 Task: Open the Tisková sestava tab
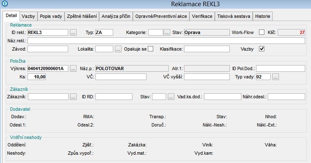(x=234, y=16)
